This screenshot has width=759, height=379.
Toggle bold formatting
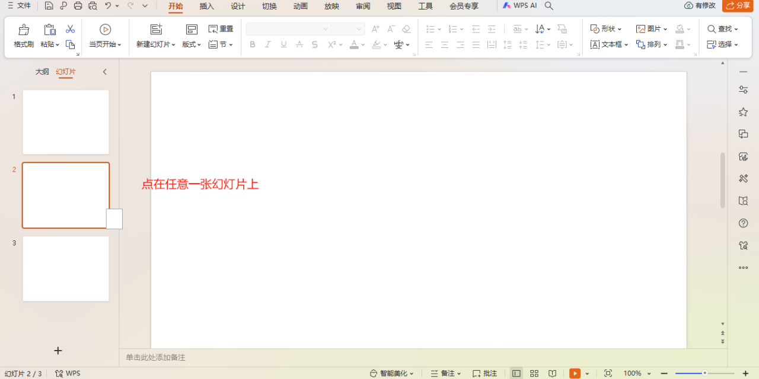pos(252,44)
